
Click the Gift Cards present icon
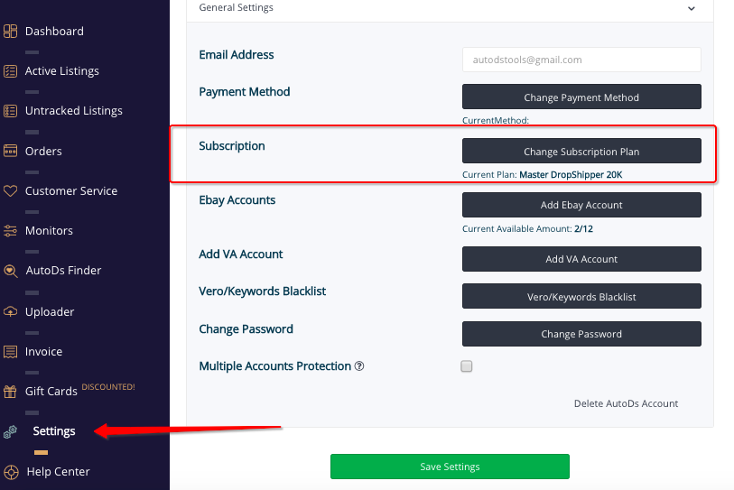tap(10, 392)
